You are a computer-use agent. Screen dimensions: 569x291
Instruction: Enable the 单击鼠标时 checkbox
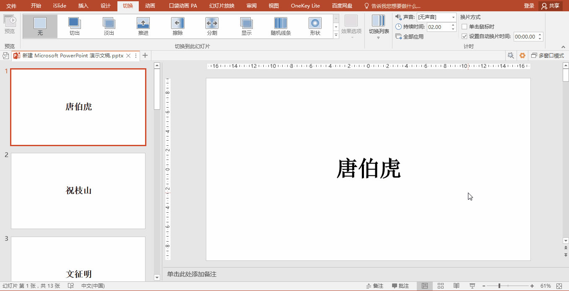point(464,26)
